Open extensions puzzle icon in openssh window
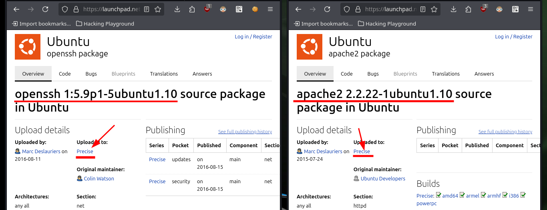 (192, 9)
